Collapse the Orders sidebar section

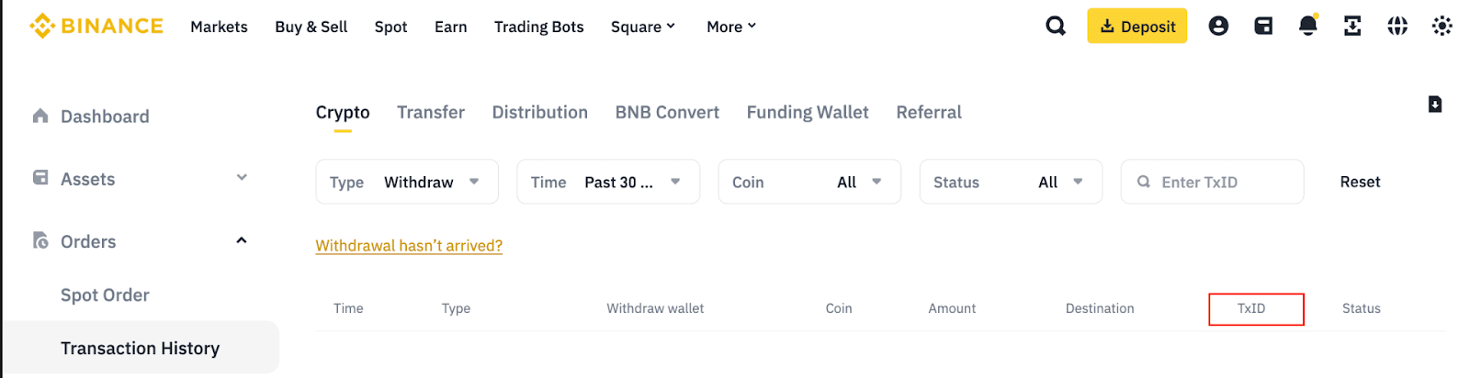tap(242, 240)
